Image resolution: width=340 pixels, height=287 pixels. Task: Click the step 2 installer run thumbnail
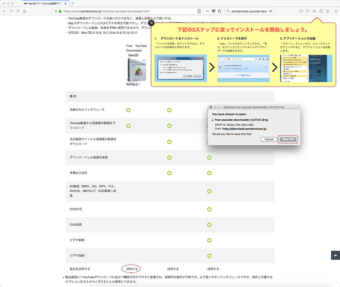pos(243,68)
